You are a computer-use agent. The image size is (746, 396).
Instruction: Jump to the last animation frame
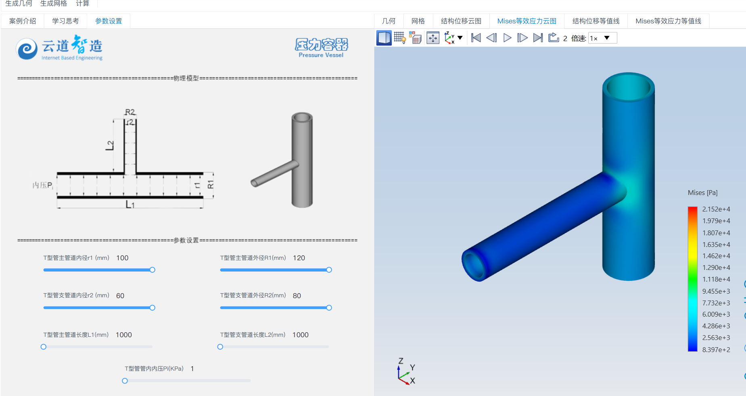538,38
